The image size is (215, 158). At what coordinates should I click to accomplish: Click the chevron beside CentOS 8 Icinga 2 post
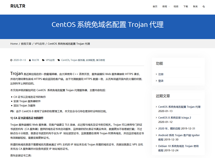click(x=156, y=117)
